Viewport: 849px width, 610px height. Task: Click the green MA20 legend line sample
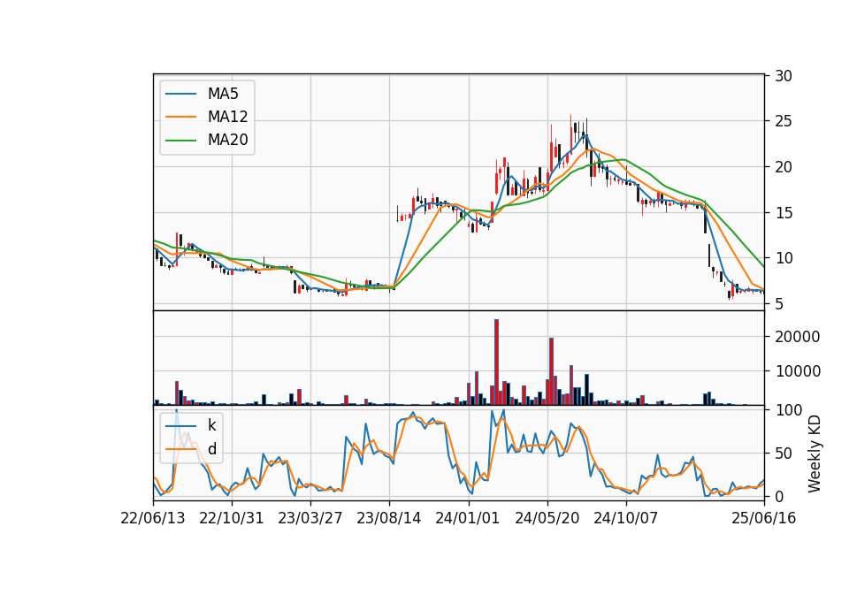tap(180, 140)
